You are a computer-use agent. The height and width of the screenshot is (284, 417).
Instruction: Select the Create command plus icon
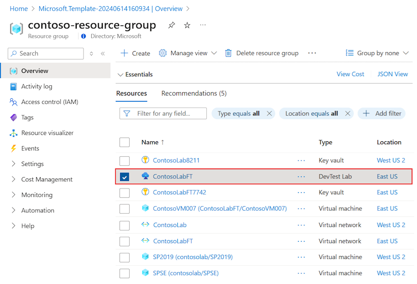(x=123, y=53)
